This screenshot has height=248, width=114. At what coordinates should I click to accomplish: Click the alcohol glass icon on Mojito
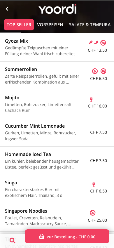[91, 100]
